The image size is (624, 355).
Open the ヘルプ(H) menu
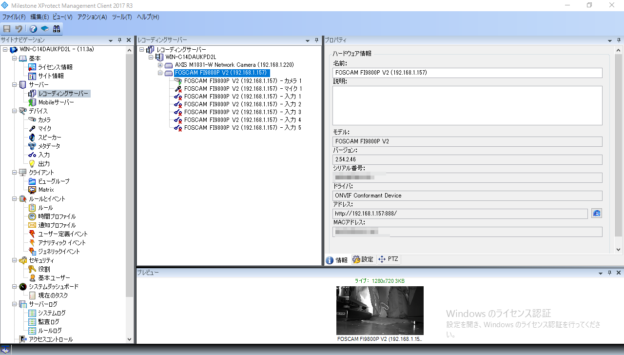(x=148, y=17)
